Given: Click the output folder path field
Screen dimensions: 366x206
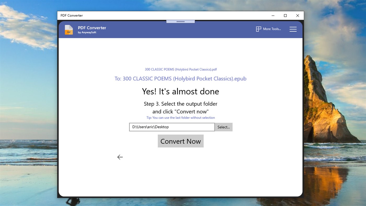Looking at the screenshot, I should tap(172, 127).
